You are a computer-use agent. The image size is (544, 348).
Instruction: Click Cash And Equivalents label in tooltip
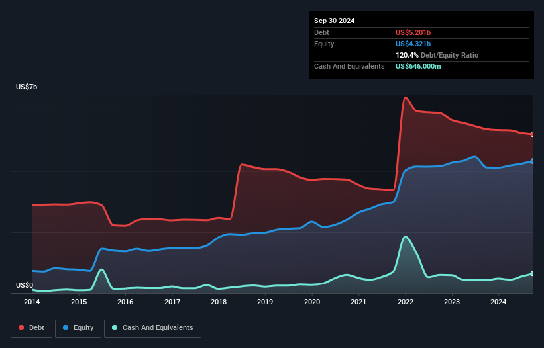[349, 66]
